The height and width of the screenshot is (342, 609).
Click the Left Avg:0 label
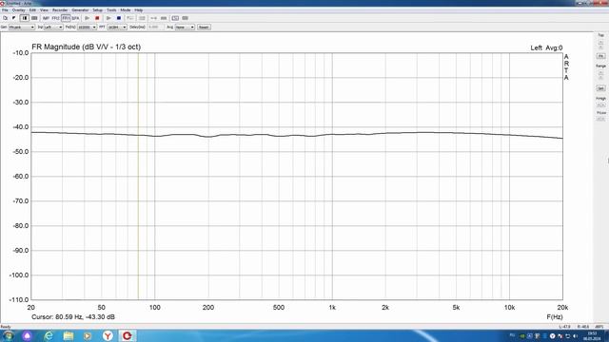[x=546, y=47]
